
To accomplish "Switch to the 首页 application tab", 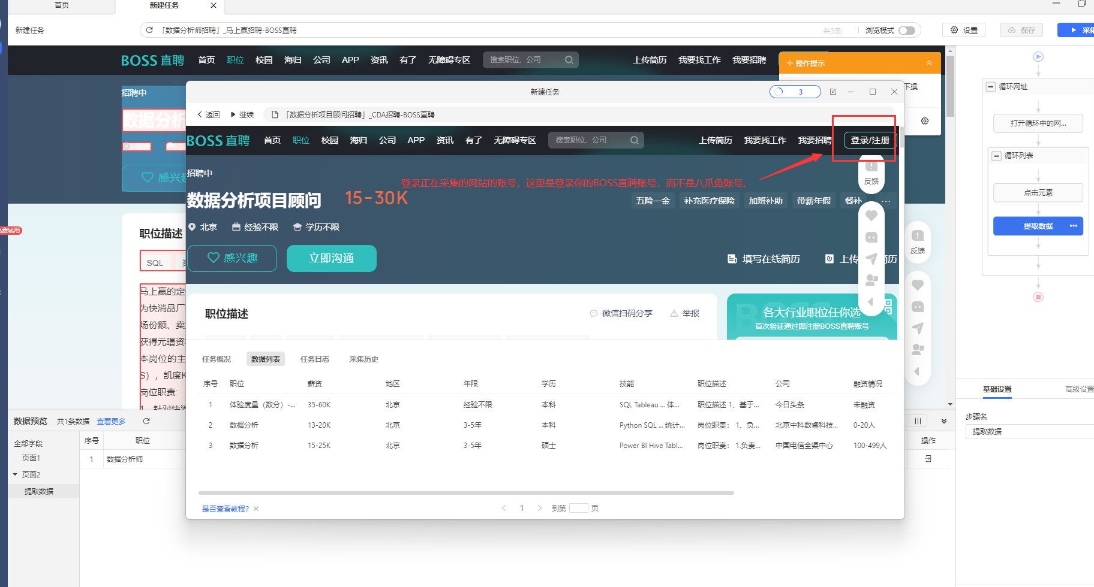I will click(62, 5).
